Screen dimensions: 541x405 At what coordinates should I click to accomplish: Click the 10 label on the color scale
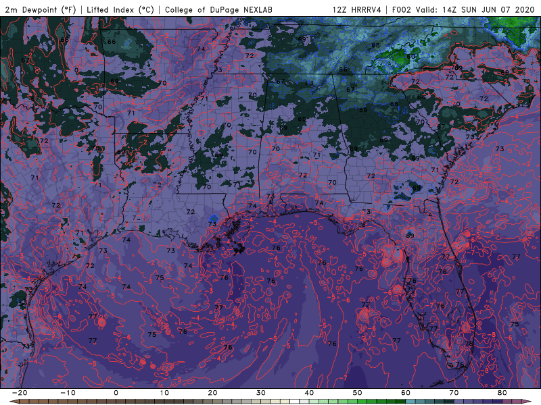[x=164, y=393]
